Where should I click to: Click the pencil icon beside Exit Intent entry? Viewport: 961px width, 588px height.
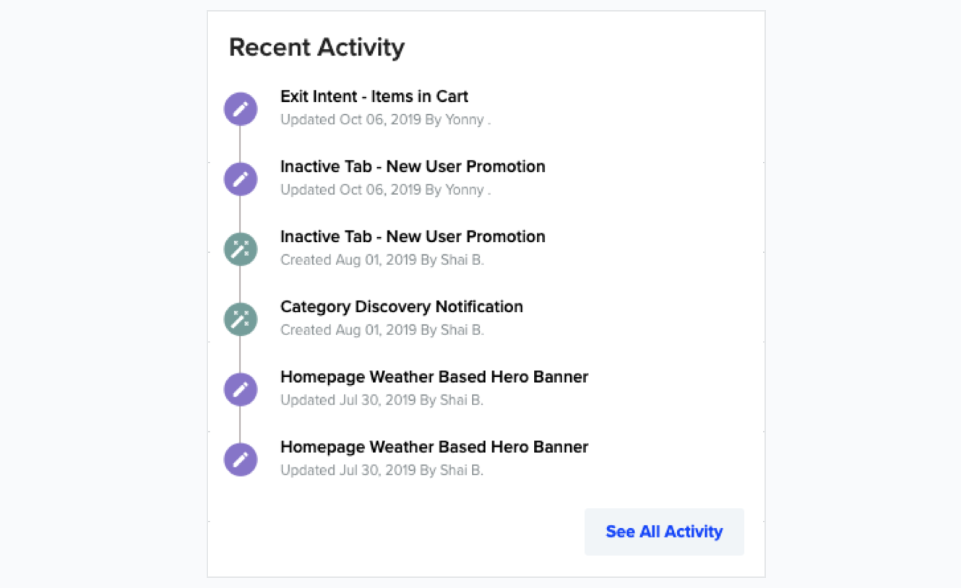[241, 109]
